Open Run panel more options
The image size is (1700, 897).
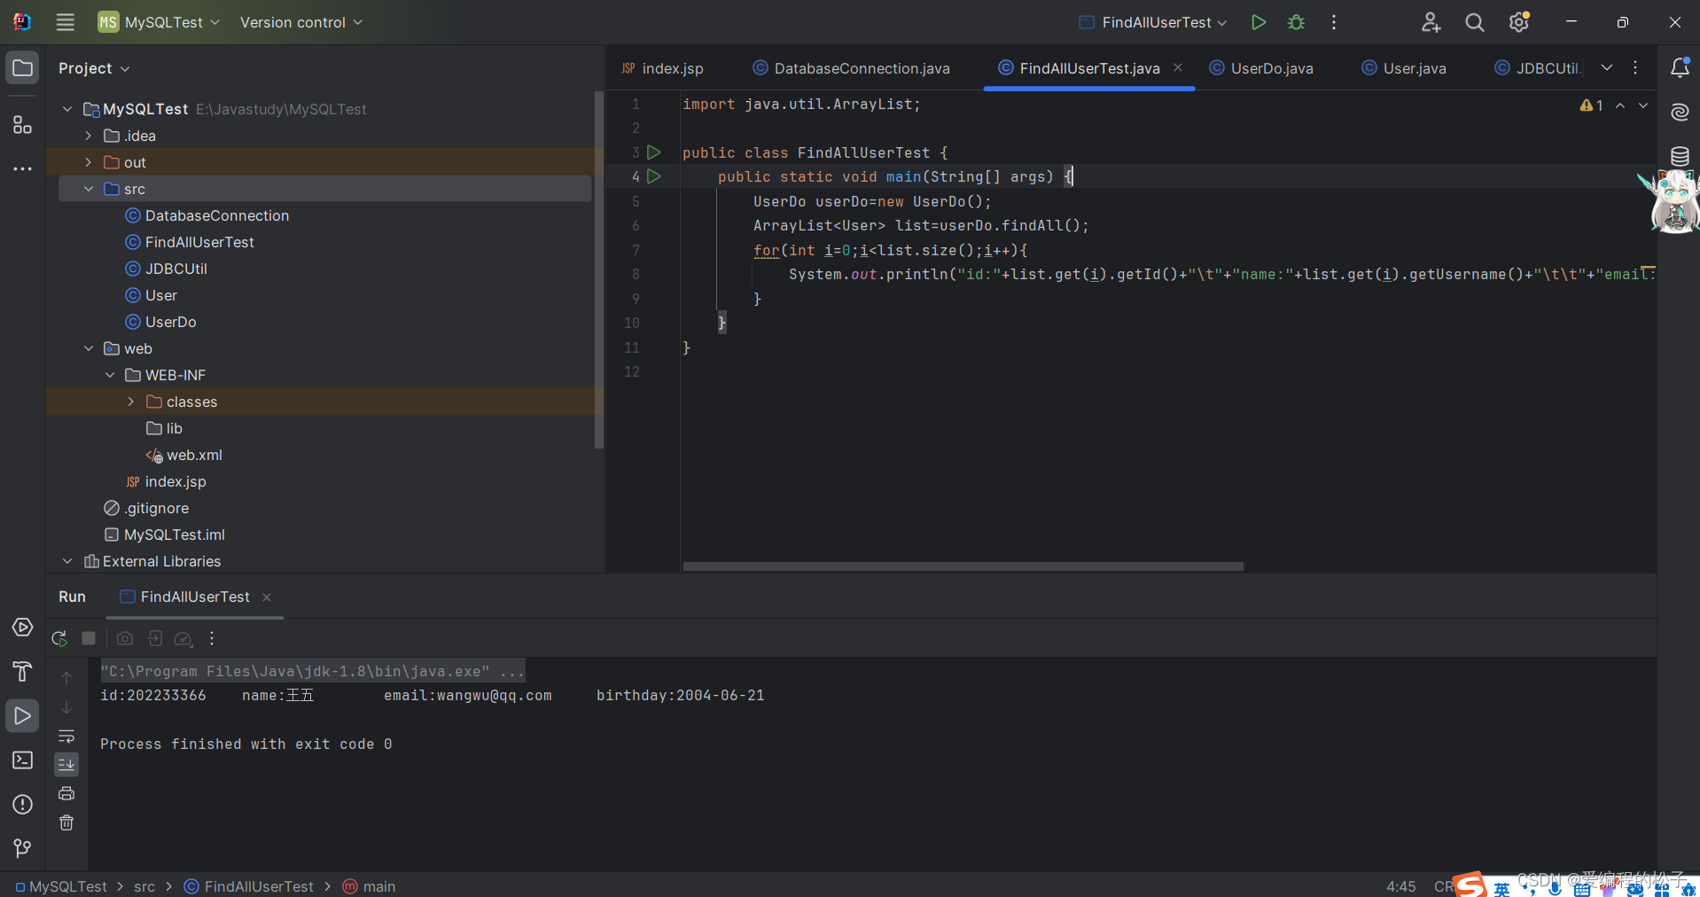[212, 638]
